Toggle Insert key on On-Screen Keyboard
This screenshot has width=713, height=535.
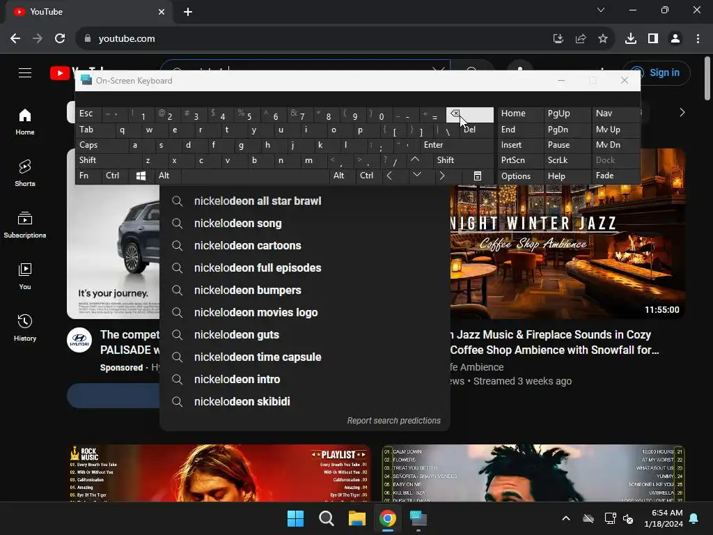(520, 145)
